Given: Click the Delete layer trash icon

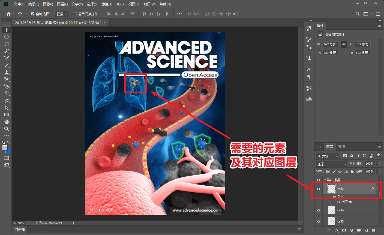Looking at the screenshot, I should [374, 230].
